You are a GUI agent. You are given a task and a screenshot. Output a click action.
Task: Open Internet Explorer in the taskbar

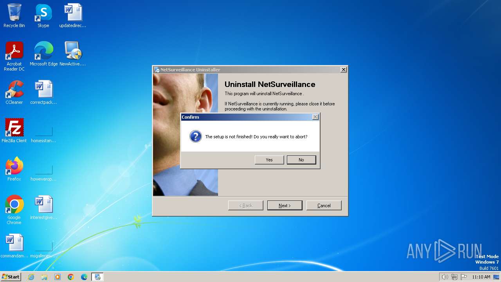(31, 277)
